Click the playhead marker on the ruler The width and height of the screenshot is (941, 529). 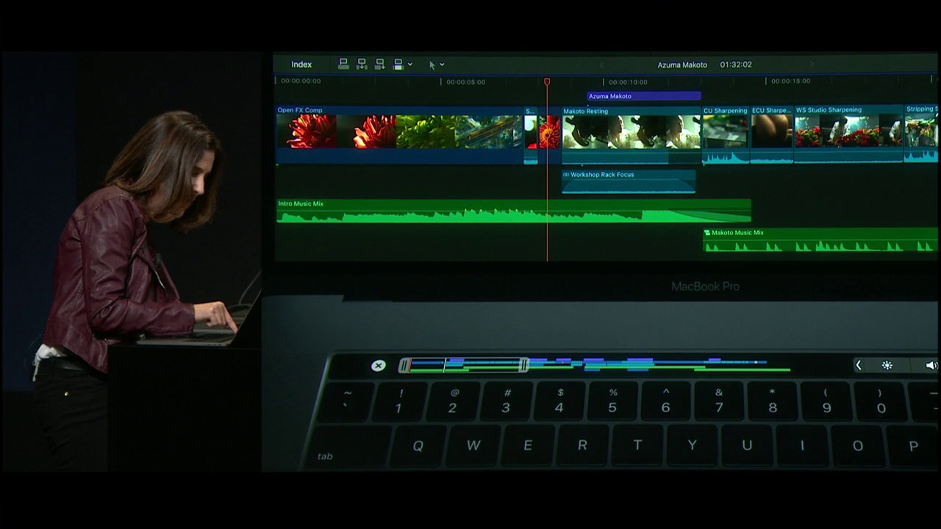(547, 82)
